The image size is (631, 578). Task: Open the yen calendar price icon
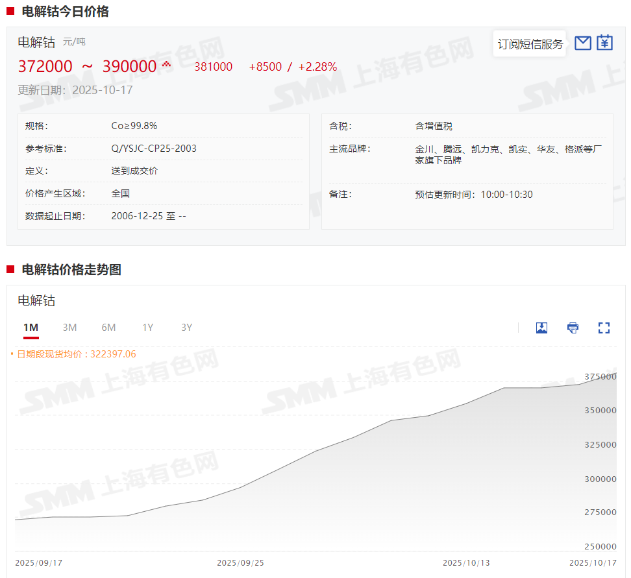coord(605,43)
